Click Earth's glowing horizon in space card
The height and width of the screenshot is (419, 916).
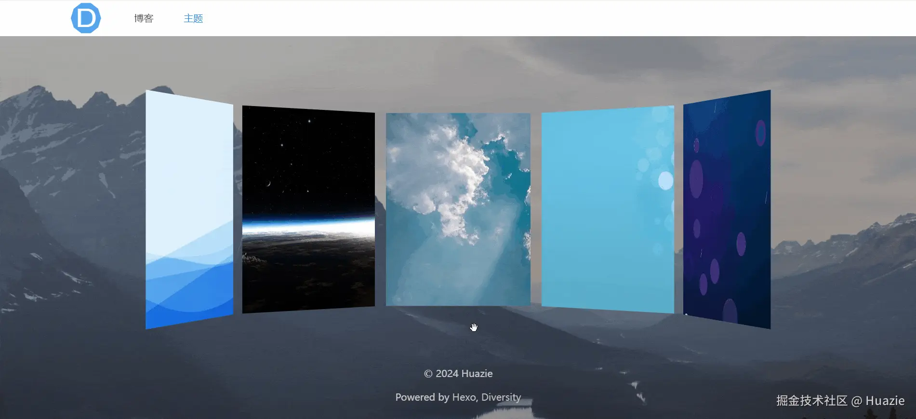tap(308, 227)
